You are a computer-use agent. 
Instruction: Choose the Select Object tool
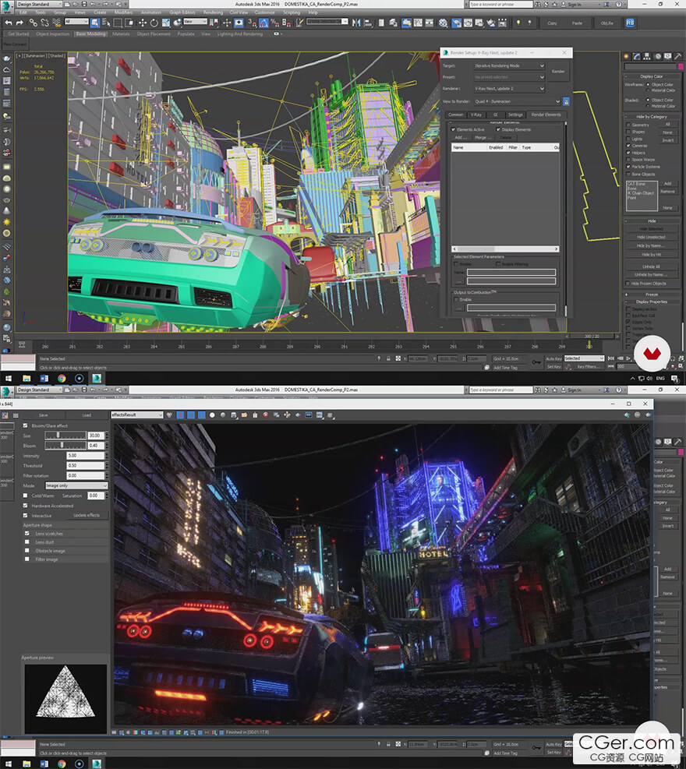tap(94, 23)
